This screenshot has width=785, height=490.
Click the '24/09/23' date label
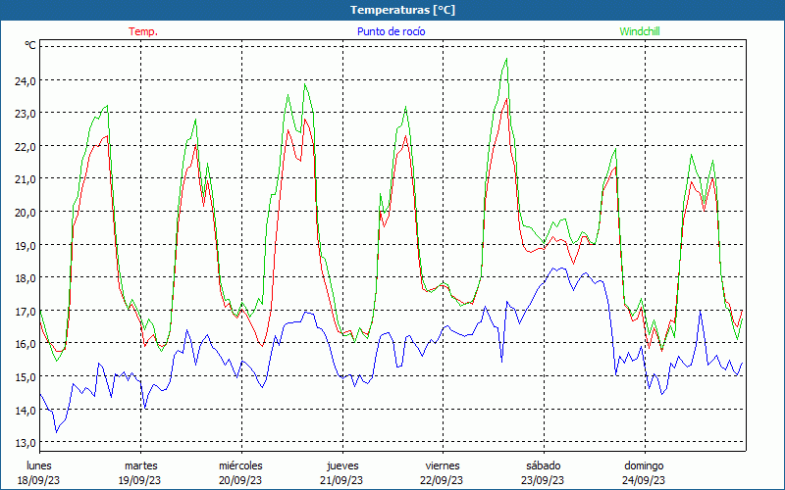click(644, 480)
